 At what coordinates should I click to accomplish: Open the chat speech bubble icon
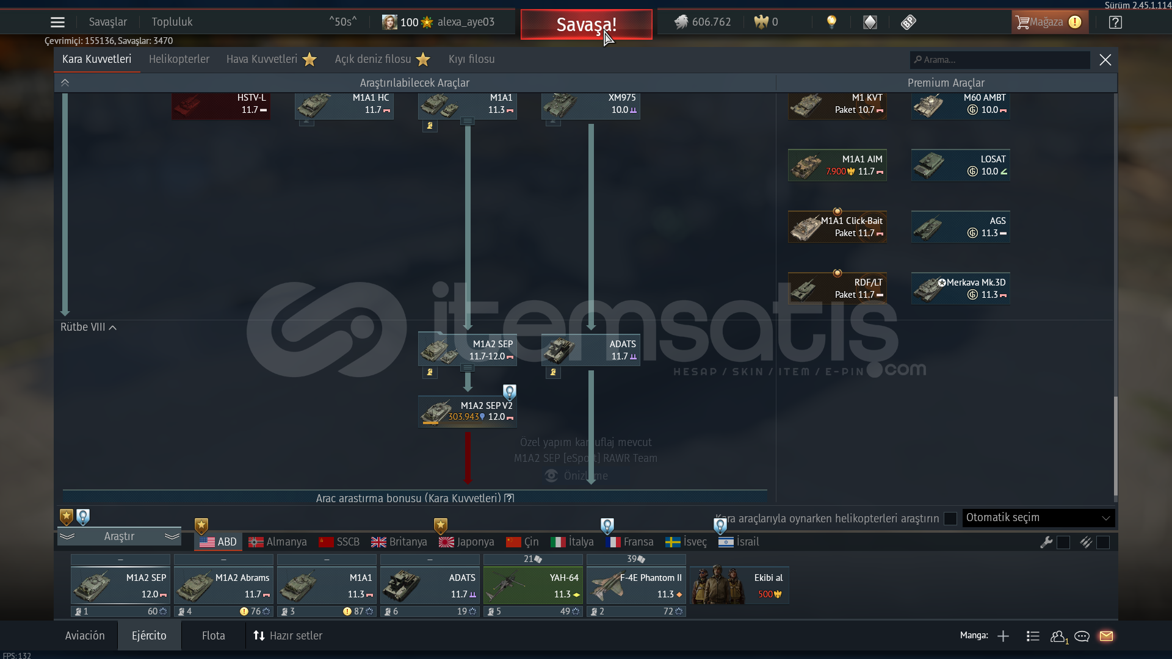point(1082,636)
